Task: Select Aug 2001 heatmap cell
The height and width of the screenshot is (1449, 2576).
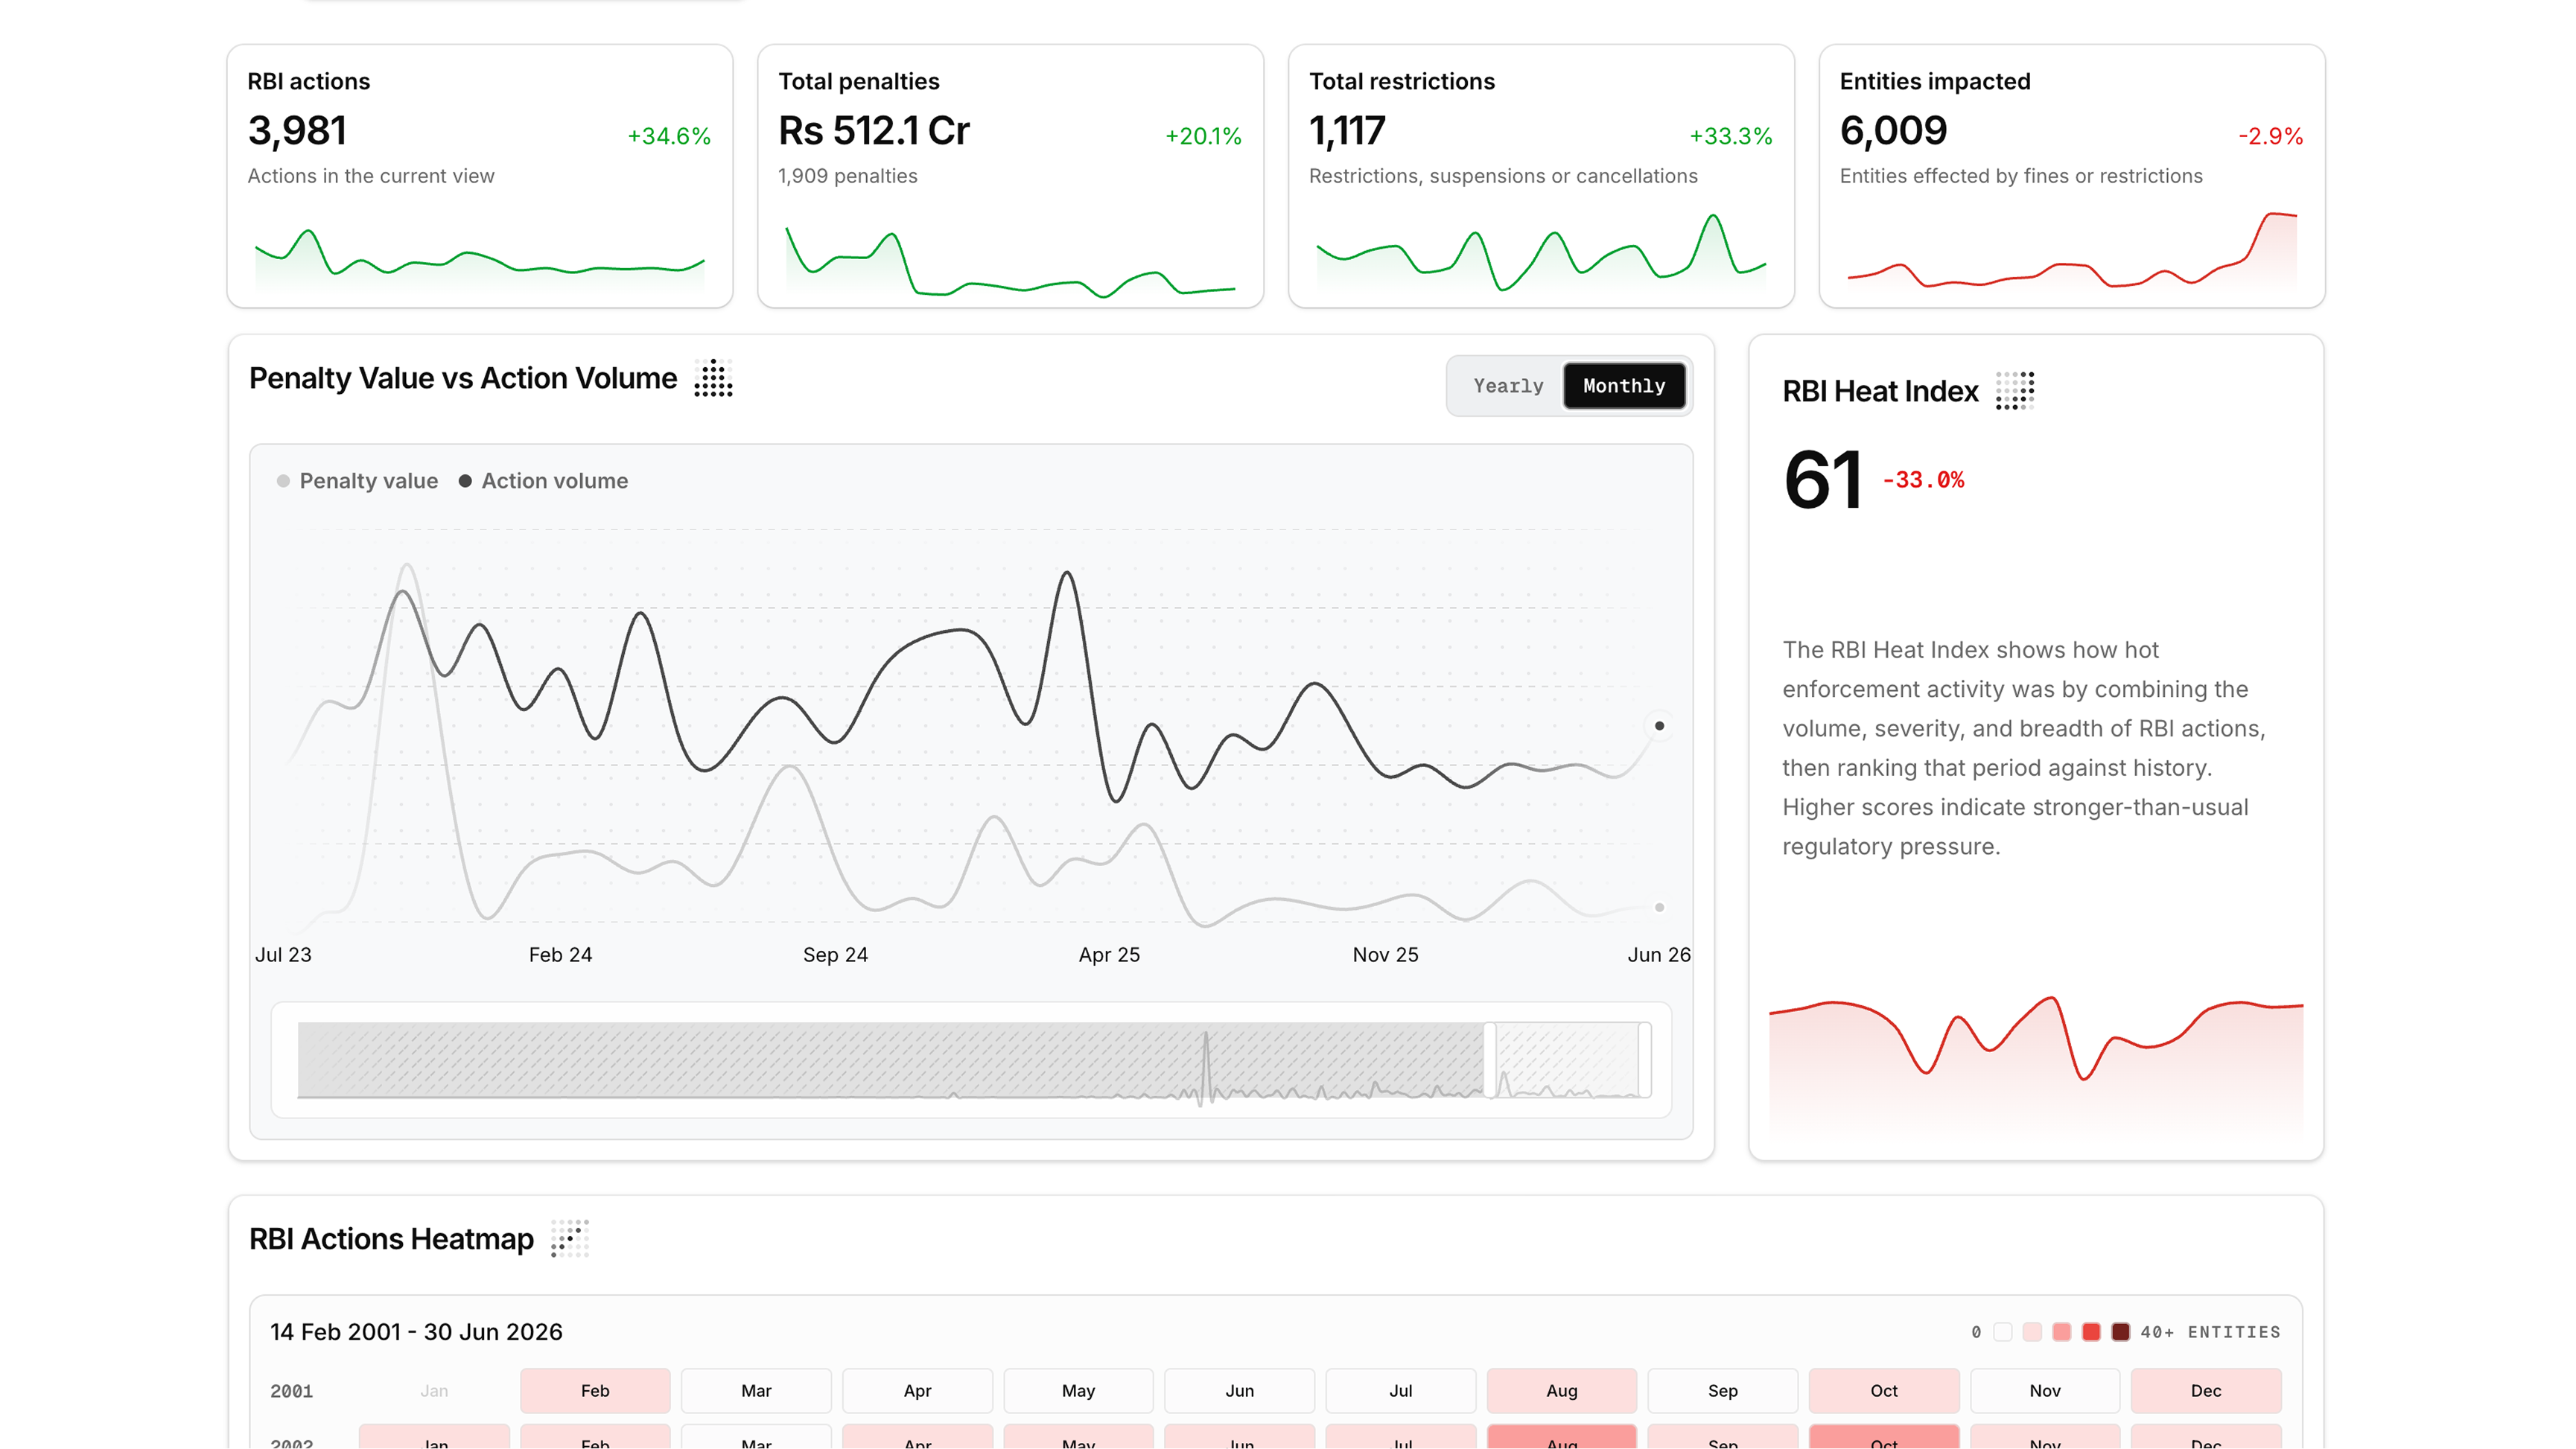Action: (x=1562, y=1390)
